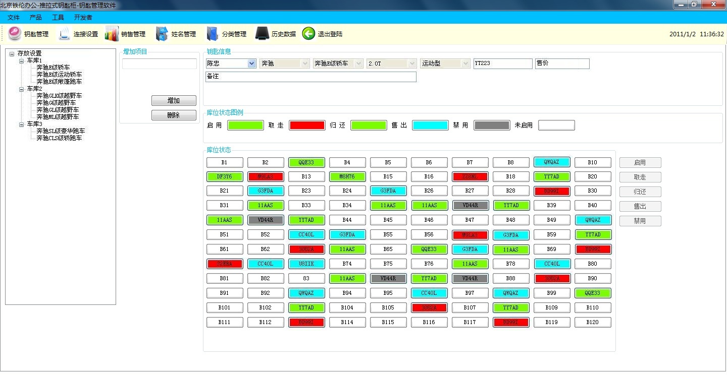Click the 备注 remarks input field
727x376 pixels.
coord(310,77)
